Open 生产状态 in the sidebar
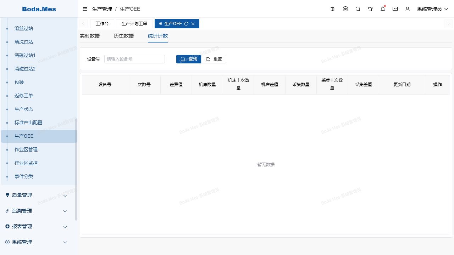 pos(39,109)
